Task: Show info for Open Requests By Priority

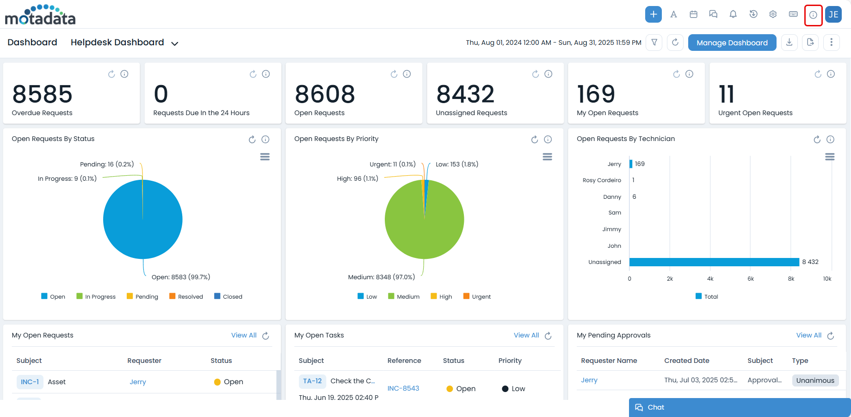Action: [x=548, y=140]
